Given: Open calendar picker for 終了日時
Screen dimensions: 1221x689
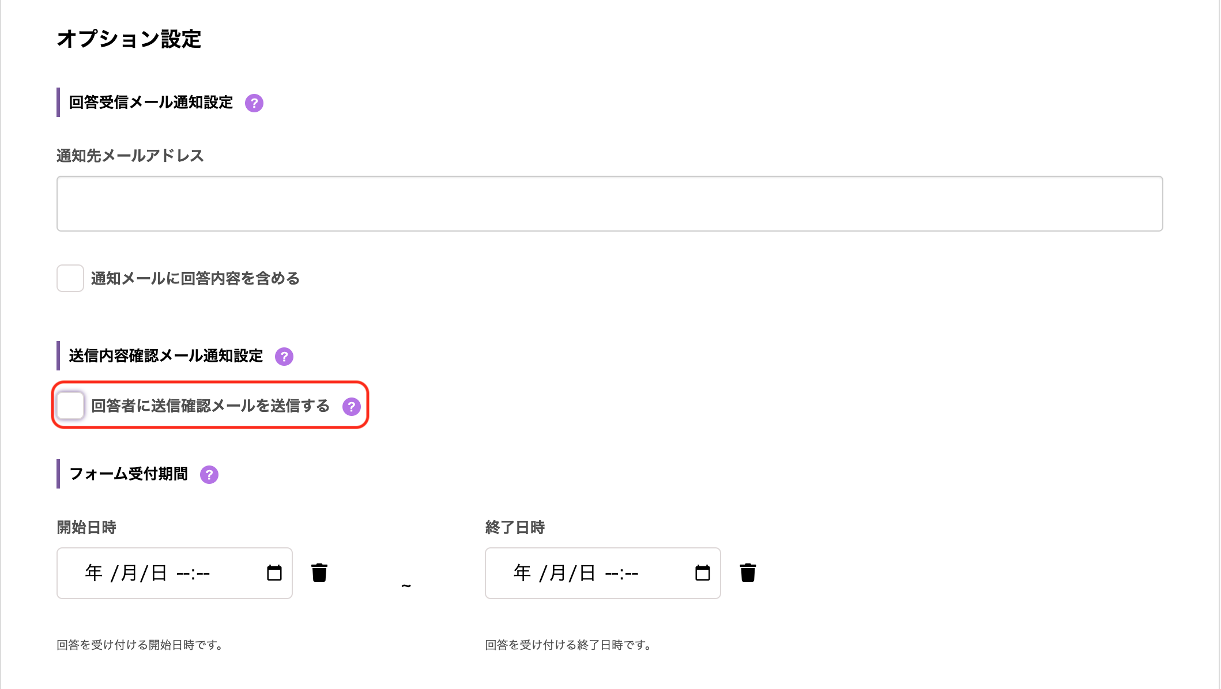Looking at the screenshot, I should point(702,573).
